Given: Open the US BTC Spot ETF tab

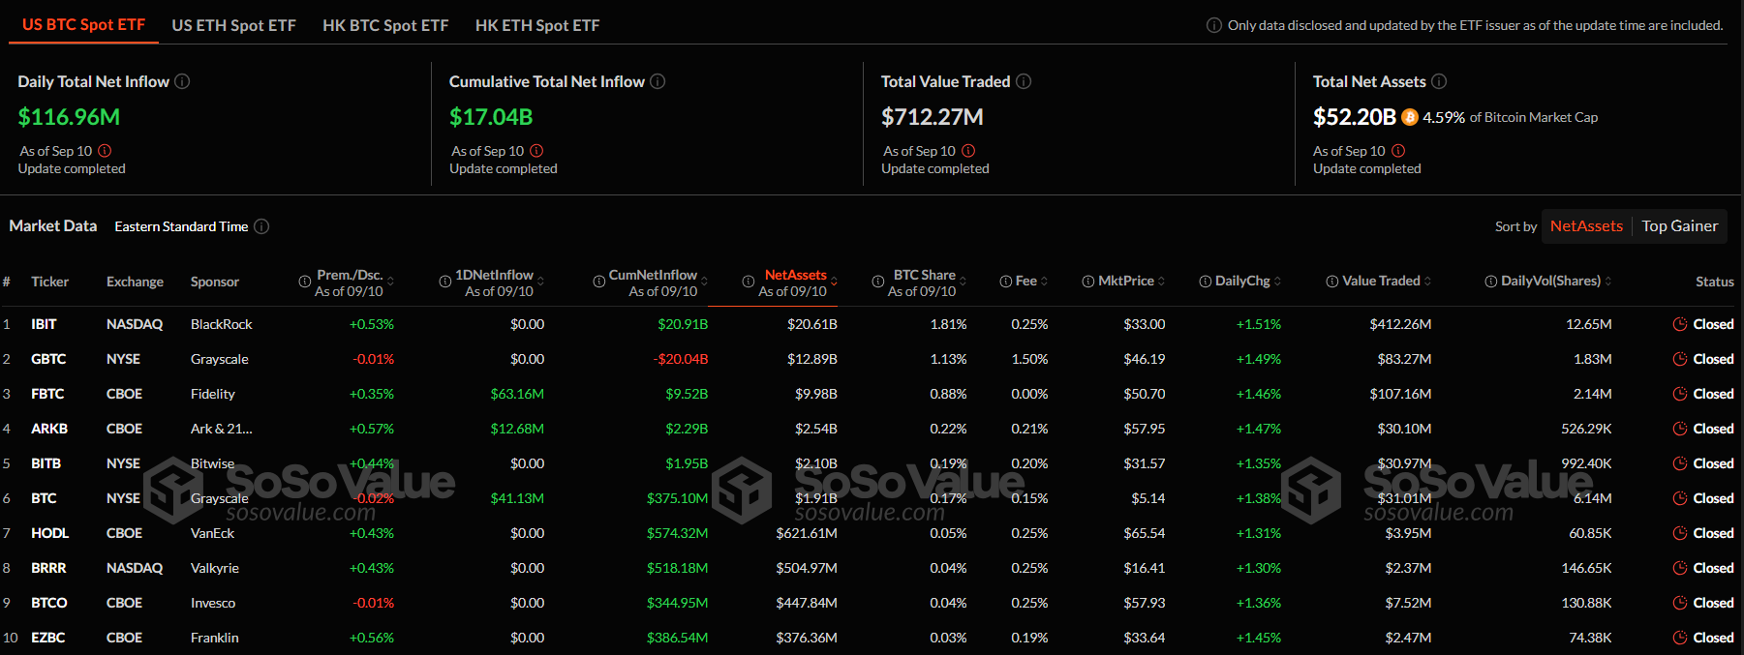Looking at the screenshot, I should [83, 25].
